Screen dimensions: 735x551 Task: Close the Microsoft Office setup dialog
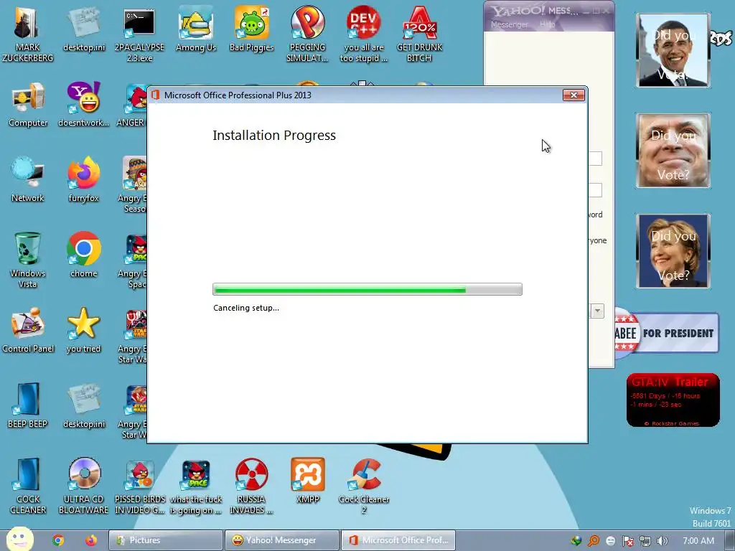[x=574, y=95]
